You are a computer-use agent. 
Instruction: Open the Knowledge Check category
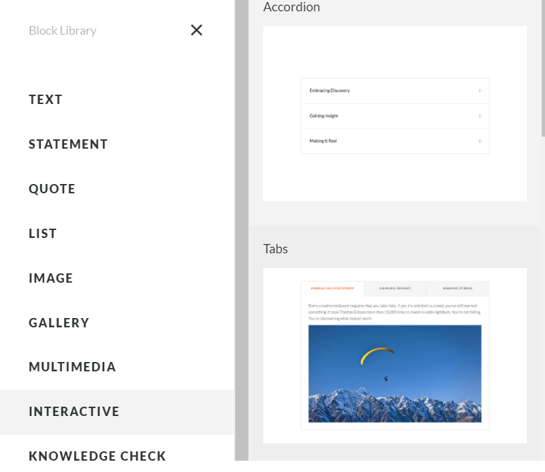point(97,456)
